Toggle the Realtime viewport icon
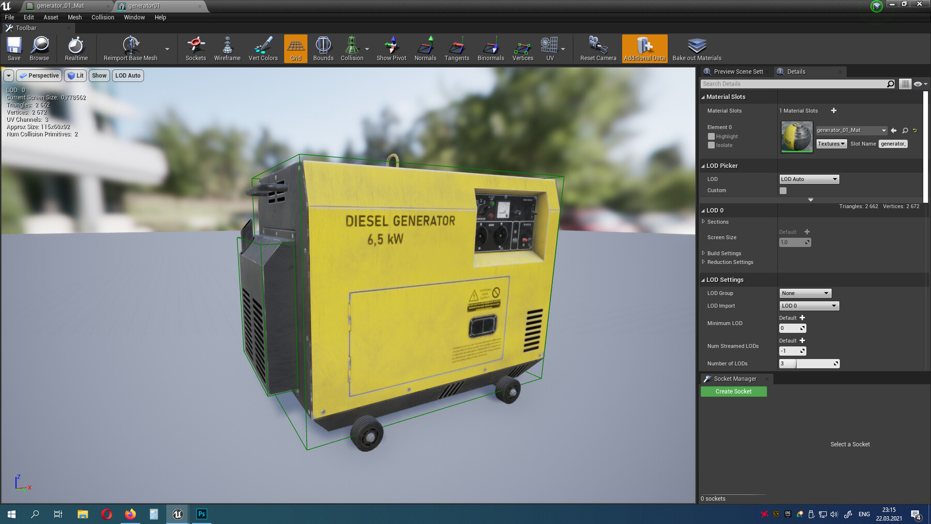This screenshot has width=931, height=524. coord(76,48)
